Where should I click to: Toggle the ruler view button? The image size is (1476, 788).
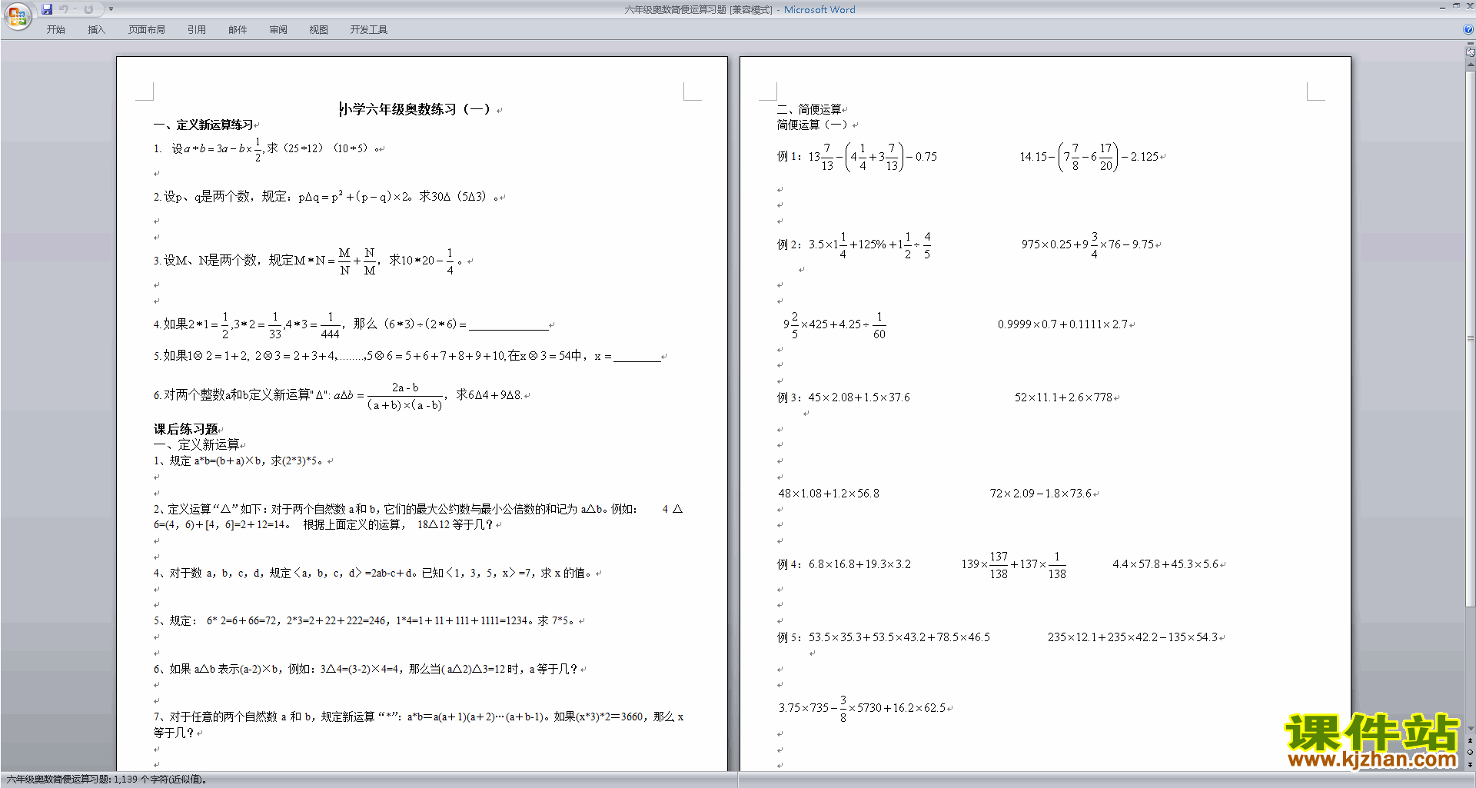point(1470,52)
